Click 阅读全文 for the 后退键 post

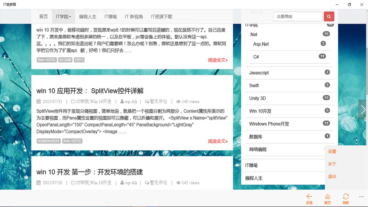pyautogui.click(x=218, y=60)
